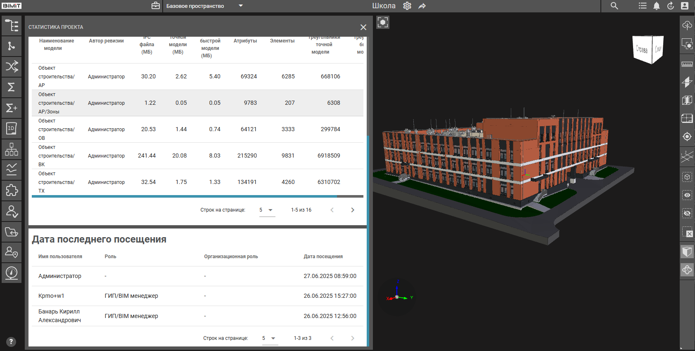695x351 pixels.
Task: Open rows-per-page dropdown under last visit table
Action: click(x=269, y=338)
